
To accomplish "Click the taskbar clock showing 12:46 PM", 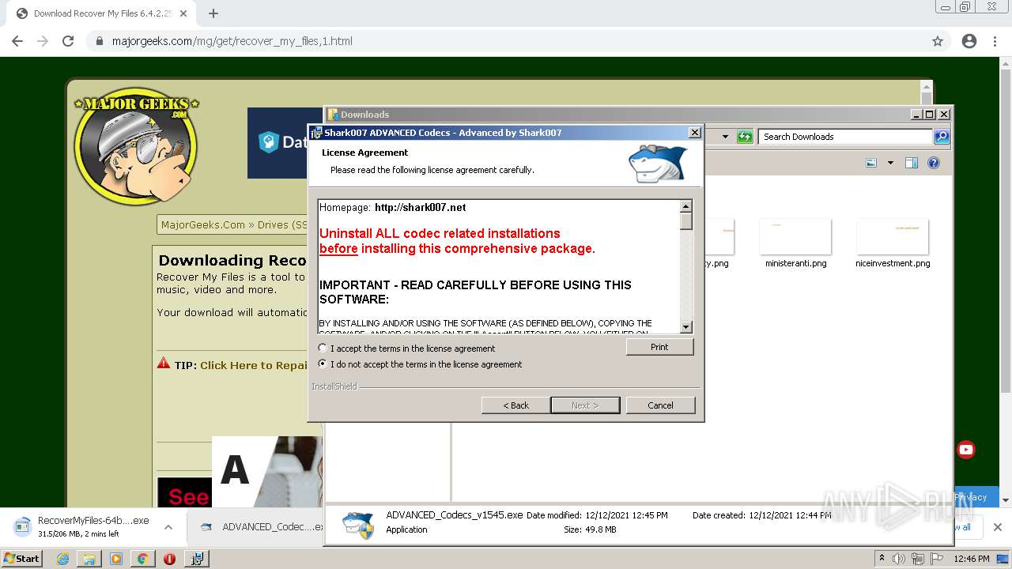I will [x=972, y=559].
